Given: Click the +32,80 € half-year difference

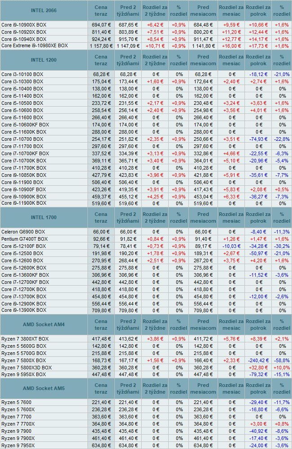Looking at the screenshot, I should click(x=258, y=368).
